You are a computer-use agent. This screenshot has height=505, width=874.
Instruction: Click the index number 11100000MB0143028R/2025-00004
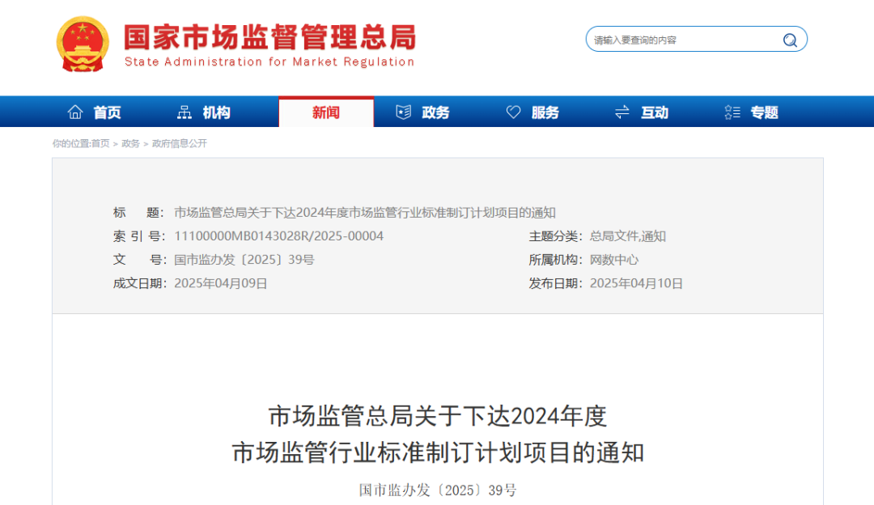[278, 236]
